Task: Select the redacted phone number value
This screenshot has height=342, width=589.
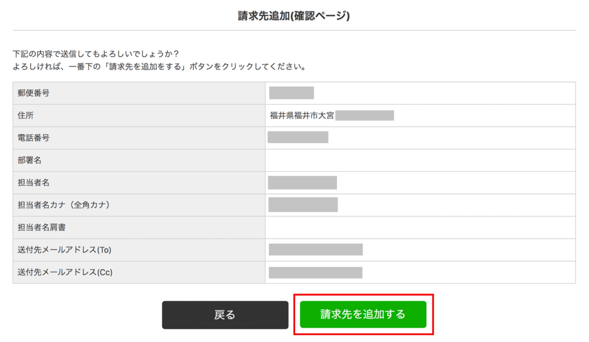Action: (x=298, y=137)
